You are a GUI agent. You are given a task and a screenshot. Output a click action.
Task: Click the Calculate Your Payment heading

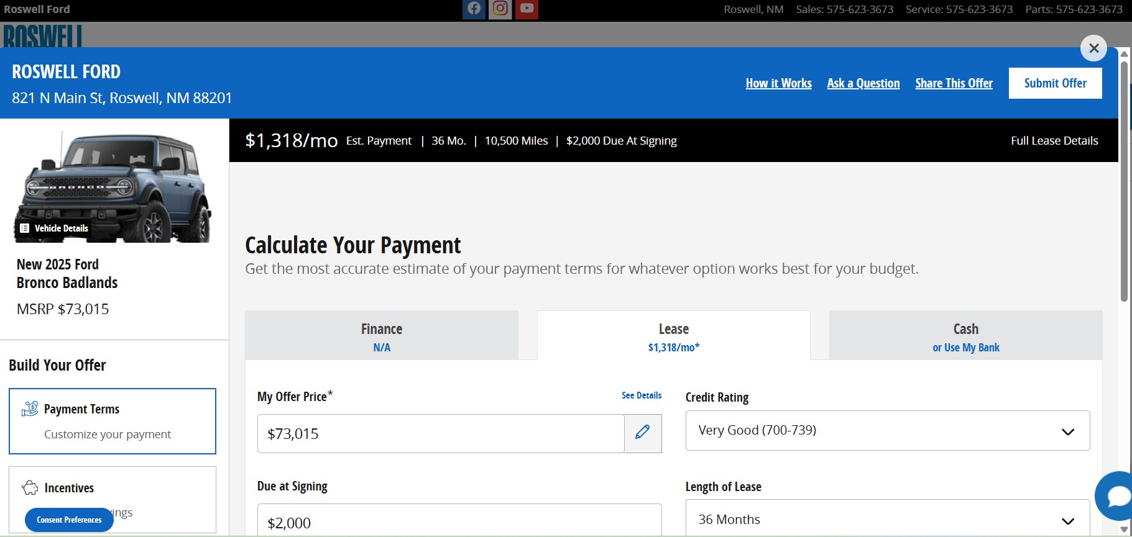(353, 245)
